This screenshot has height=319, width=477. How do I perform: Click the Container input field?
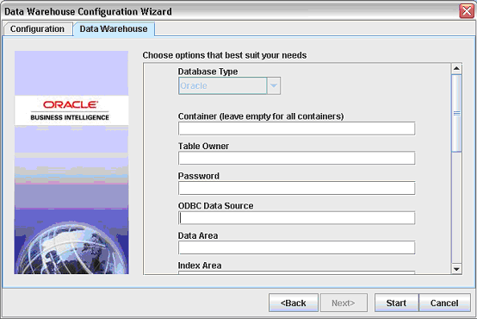click(296, 128)
